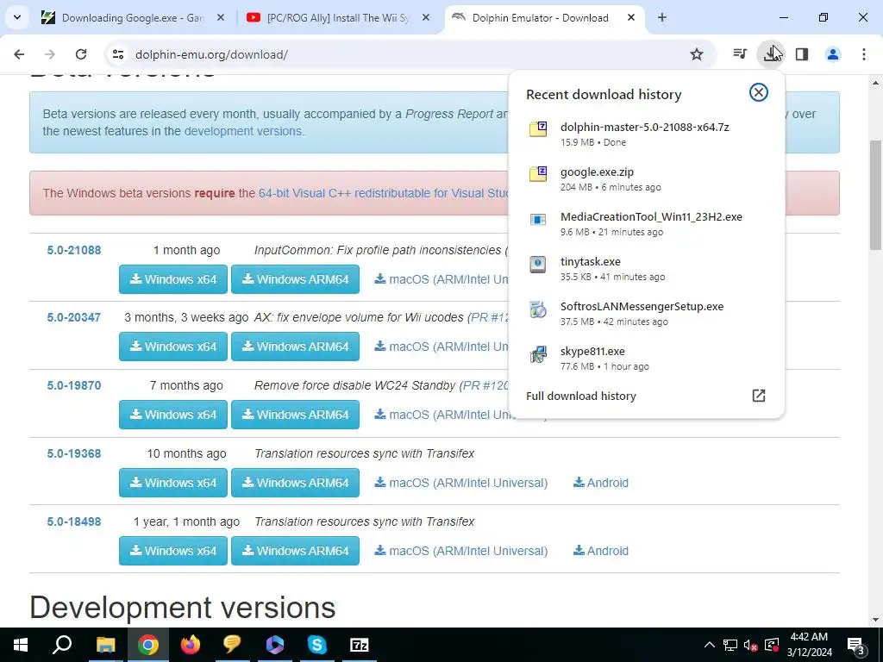Open version 5.0-19870 link
Screen dimensions: 883x662
point(74,385)
